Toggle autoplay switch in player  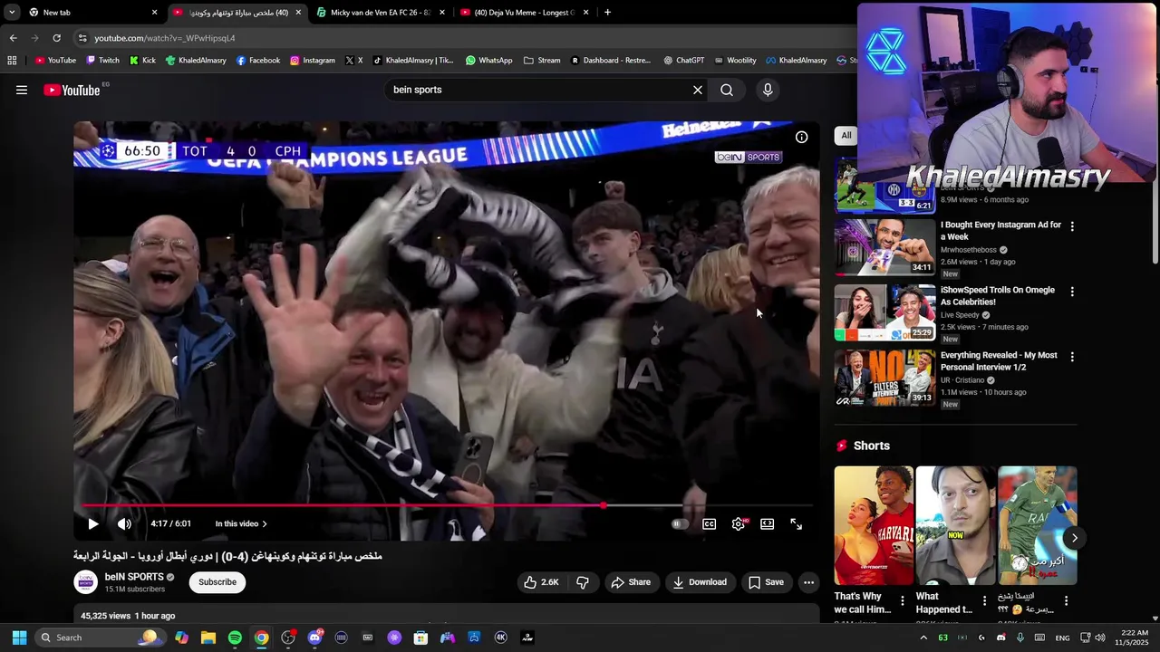point(679,523)
